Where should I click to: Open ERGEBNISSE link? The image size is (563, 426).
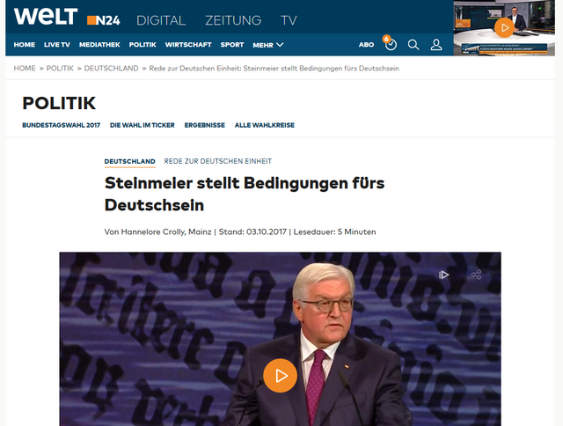click(205, 125)
